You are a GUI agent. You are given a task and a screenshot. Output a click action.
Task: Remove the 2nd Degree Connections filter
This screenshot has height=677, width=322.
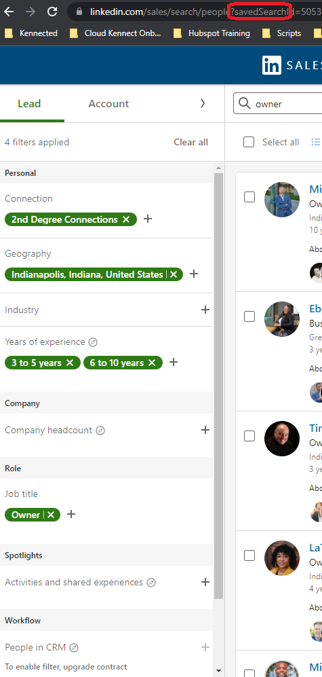126,219
